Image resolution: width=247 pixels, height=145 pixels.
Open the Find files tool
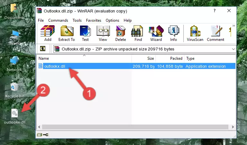pyautogui.click(x=138, y=33)
